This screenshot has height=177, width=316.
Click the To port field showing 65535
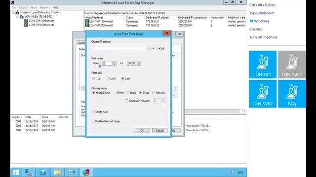pyautogui.click(x=132, y=63)
